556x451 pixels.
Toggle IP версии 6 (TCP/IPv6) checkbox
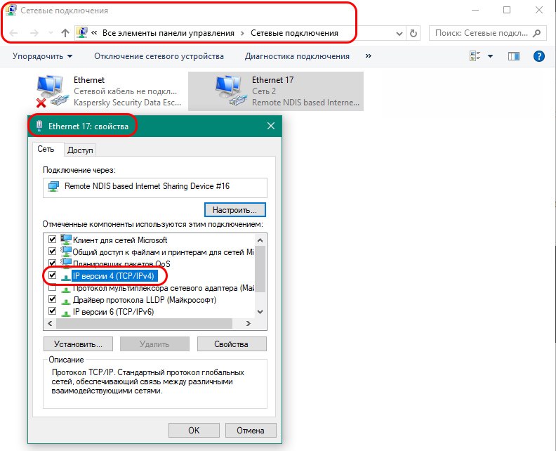pyautogui.click(x=52, y=311)
